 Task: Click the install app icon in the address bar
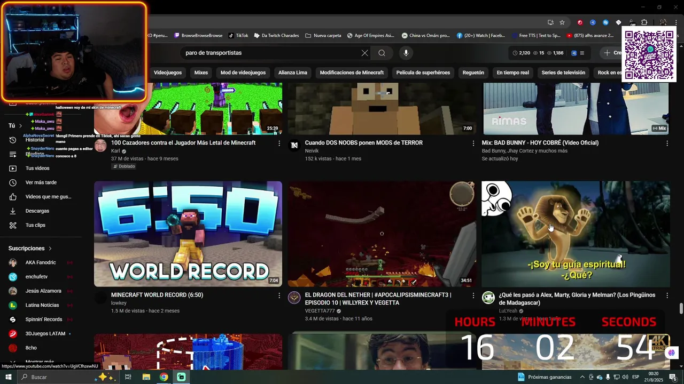(x=550, y=22)
